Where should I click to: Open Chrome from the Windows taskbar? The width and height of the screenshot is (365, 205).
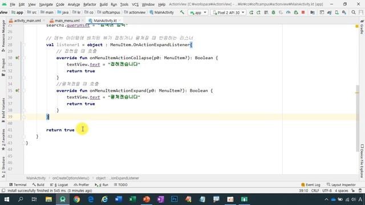click(77, 199)
